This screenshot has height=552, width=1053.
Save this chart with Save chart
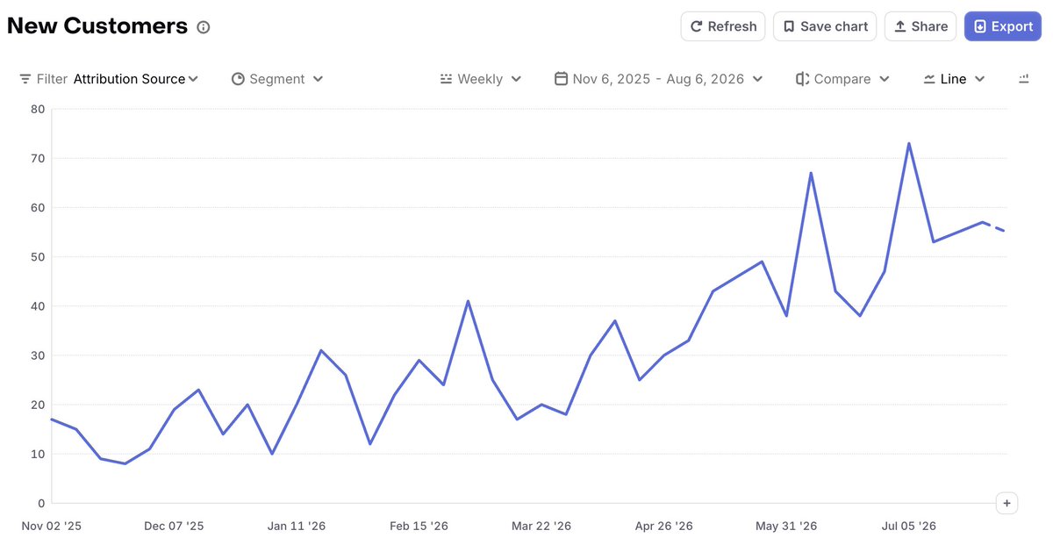point(825,26)
